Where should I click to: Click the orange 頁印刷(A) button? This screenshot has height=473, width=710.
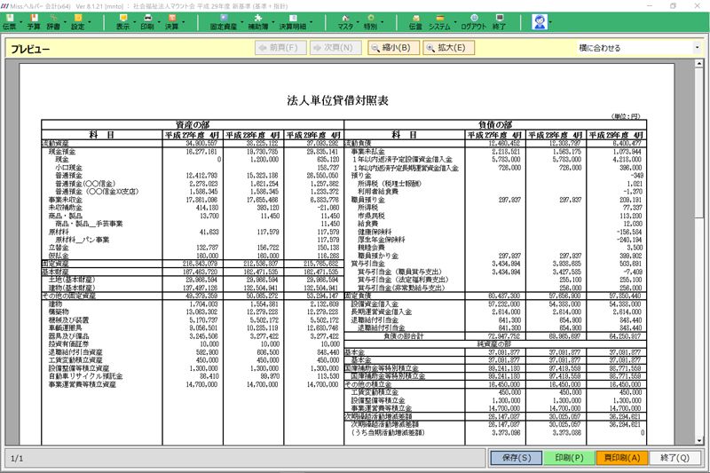[622, 458]
